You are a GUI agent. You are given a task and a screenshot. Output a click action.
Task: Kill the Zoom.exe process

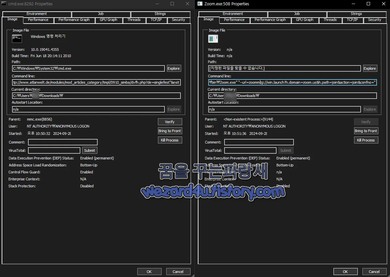tap(366, 140)
